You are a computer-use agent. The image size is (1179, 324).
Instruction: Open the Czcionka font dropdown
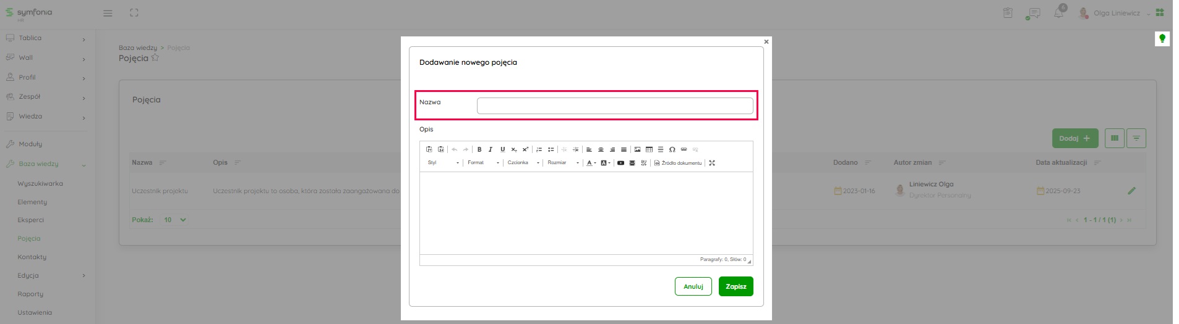click(x=523, y=163)
